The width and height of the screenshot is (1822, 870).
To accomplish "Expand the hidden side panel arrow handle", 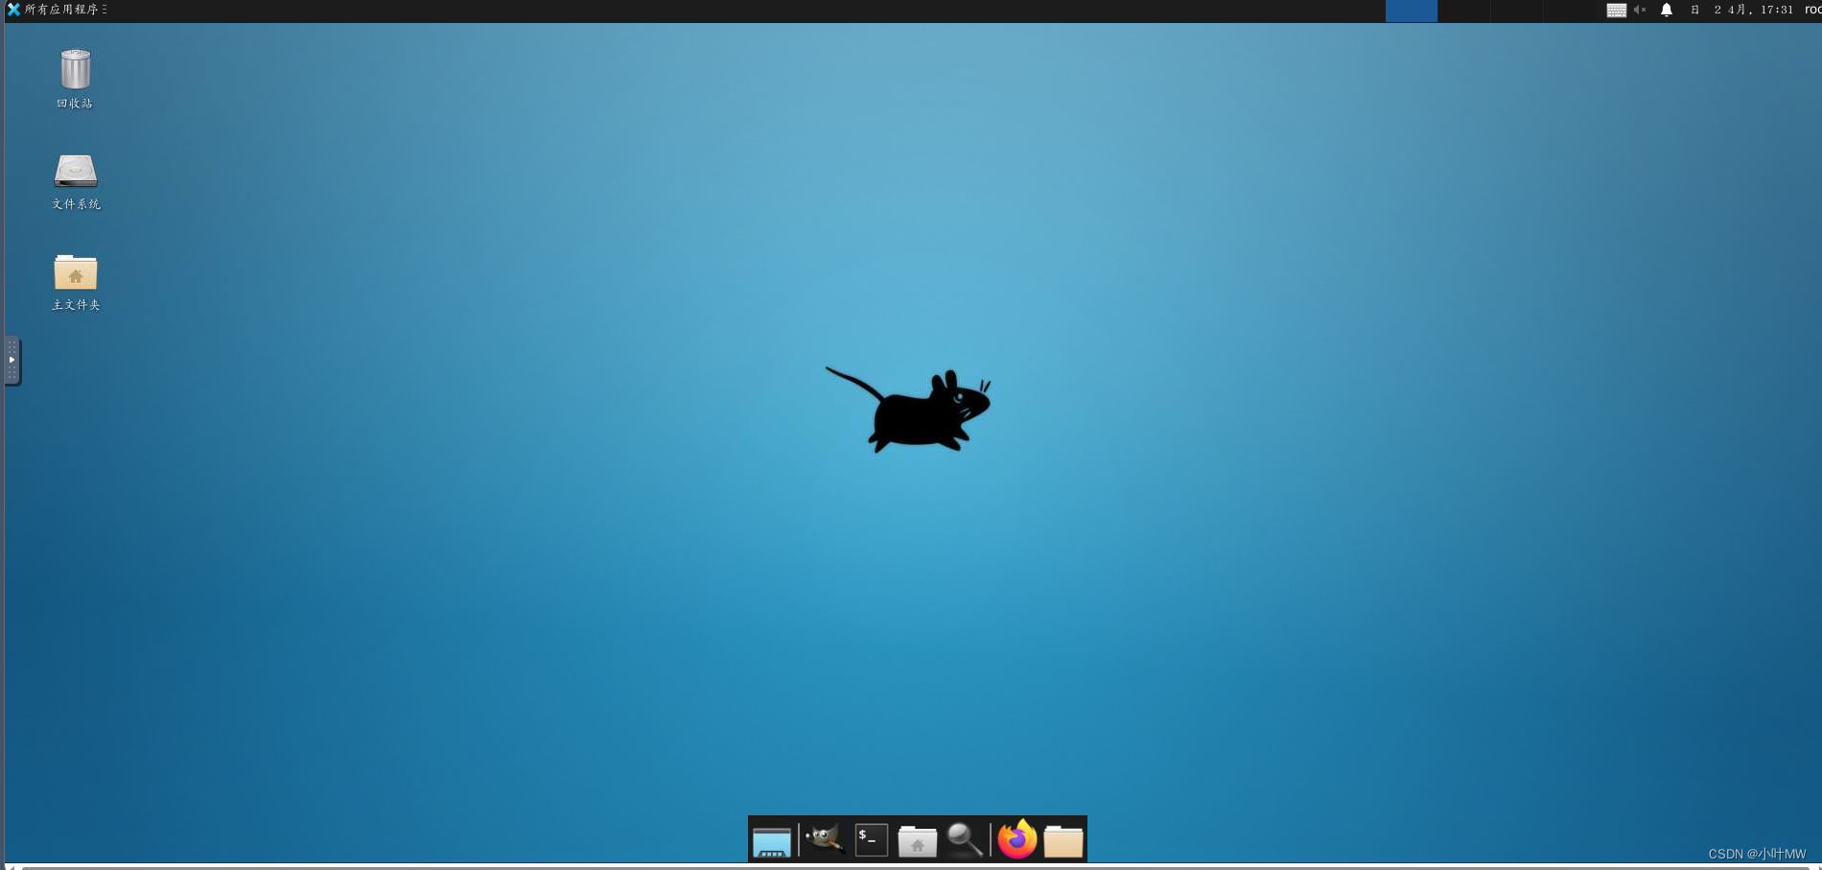I will tap(12, 360).
